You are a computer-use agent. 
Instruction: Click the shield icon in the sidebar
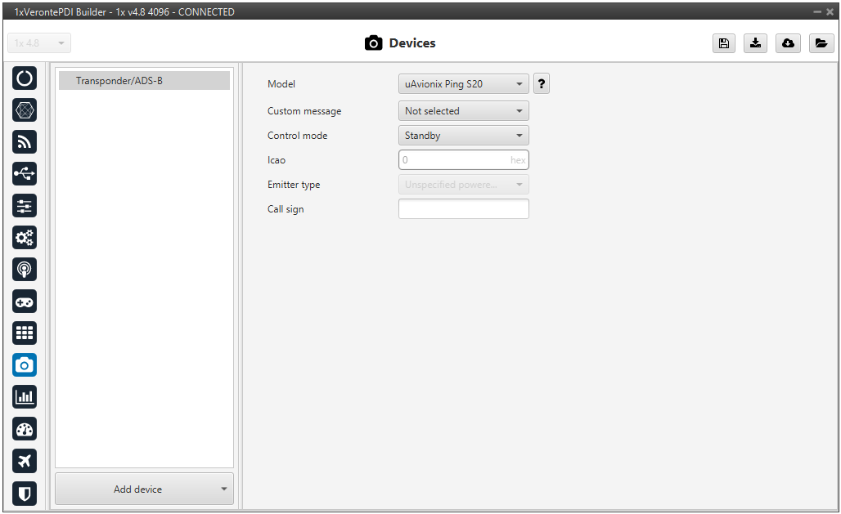coord(25,493)
